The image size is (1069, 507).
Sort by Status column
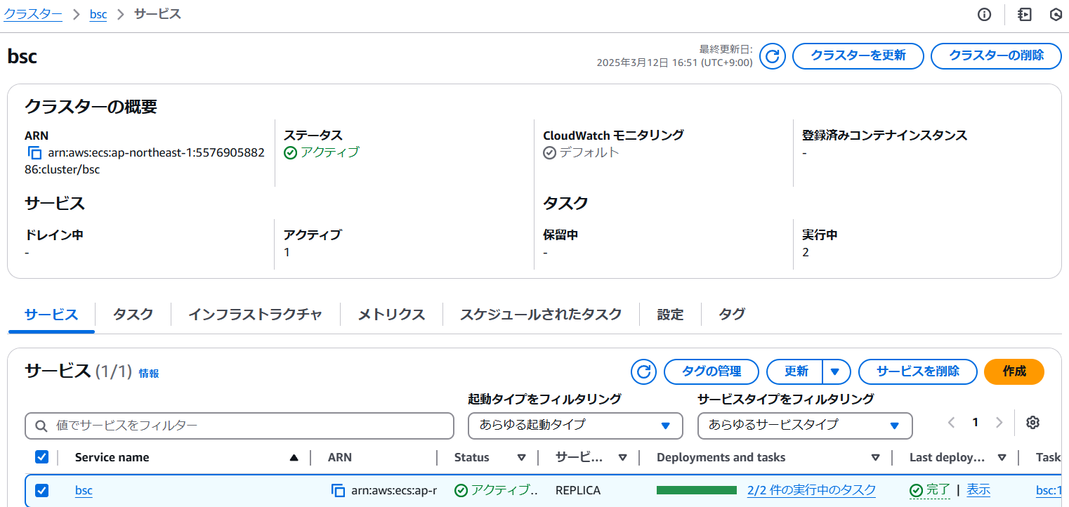tap(522, 458)
